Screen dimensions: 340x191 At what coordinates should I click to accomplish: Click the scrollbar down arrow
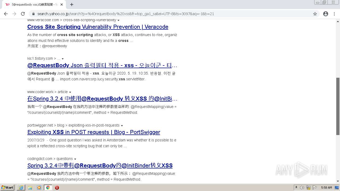click(338, 181)
